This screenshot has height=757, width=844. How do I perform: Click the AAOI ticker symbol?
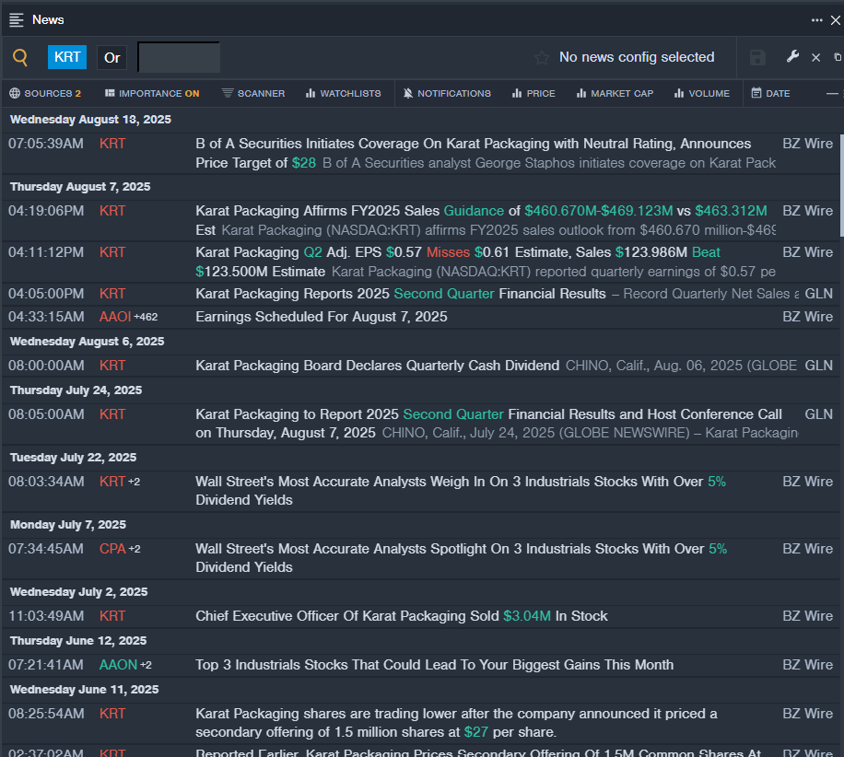(115, 317)
